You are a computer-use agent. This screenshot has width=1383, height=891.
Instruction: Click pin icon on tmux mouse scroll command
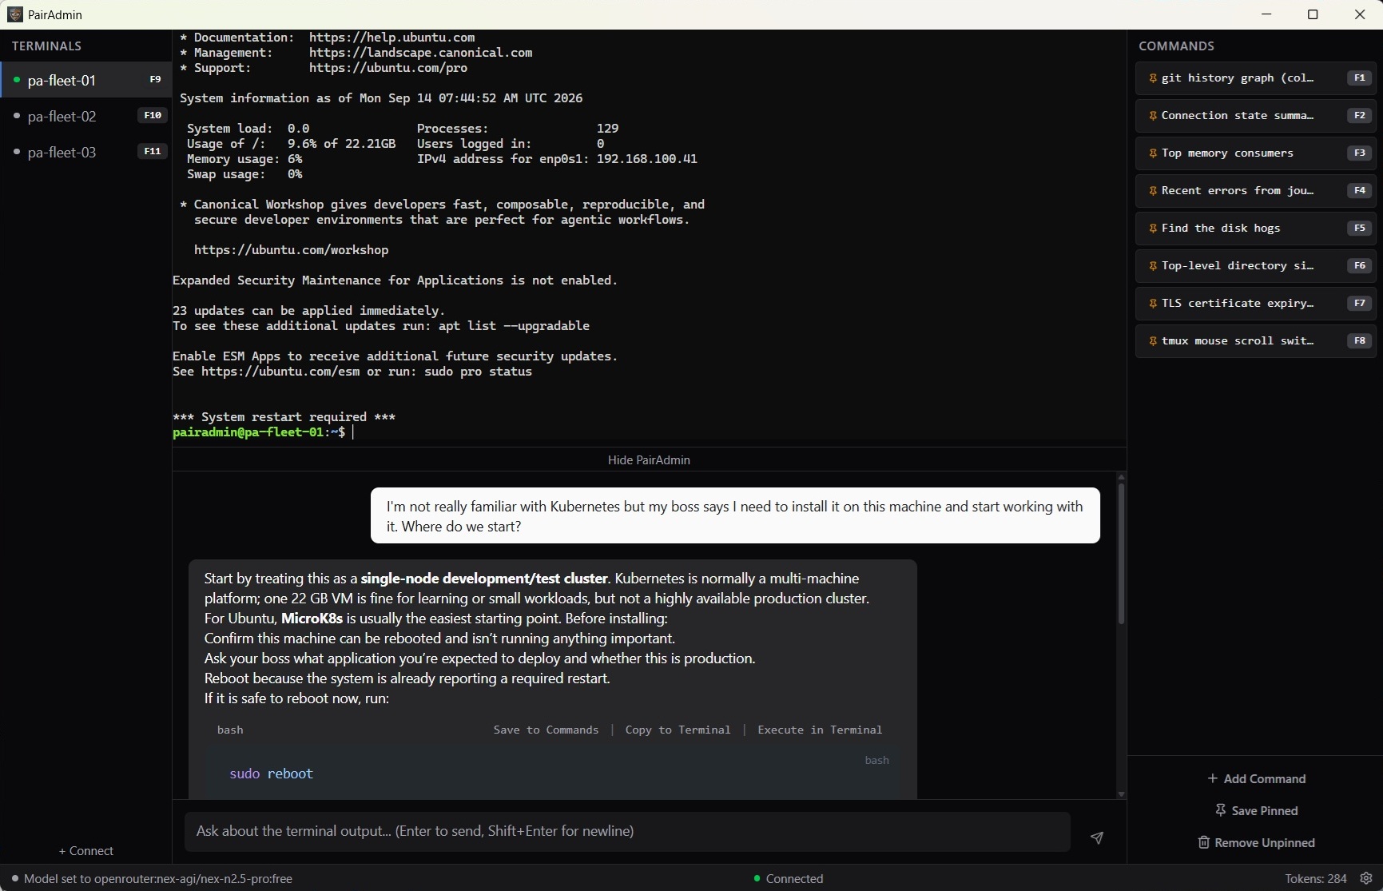click(x=1153, y=341)
